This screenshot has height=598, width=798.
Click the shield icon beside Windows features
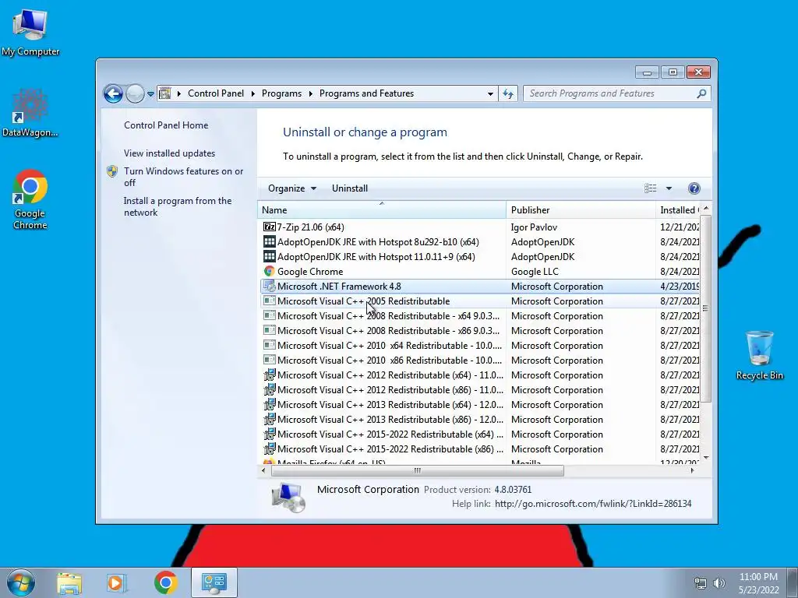click(x=112, y=171)
